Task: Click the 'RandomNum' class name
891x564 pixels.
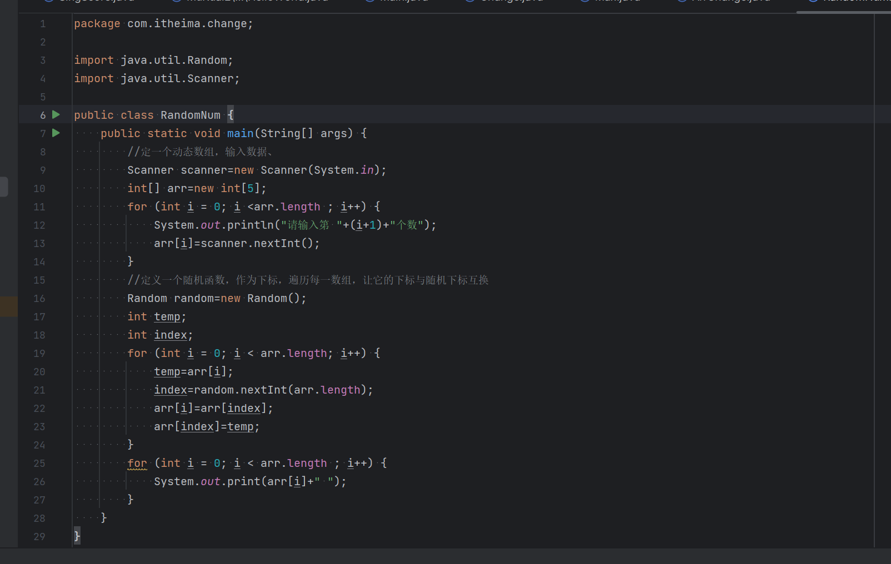Action: coord(191,115)
